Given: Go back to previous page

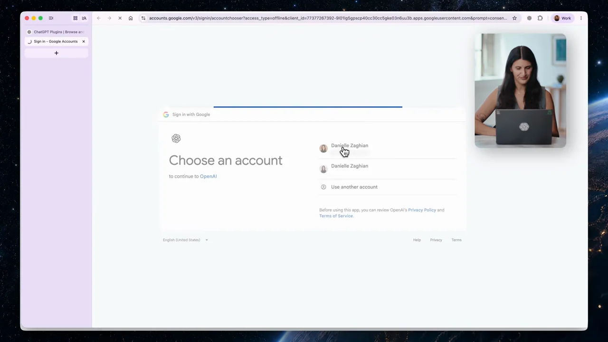Looking at the screenshot, I should (x=99, y=18).
